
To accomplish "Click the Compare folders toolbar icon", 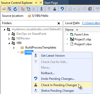I will [90, 9].
